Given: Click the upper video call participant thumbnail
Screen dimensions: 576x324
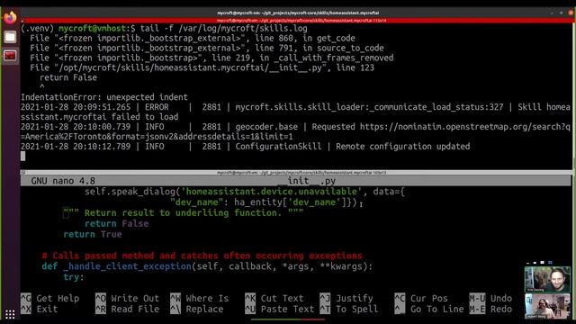Looking at the screenshot, I should point(547,280).
